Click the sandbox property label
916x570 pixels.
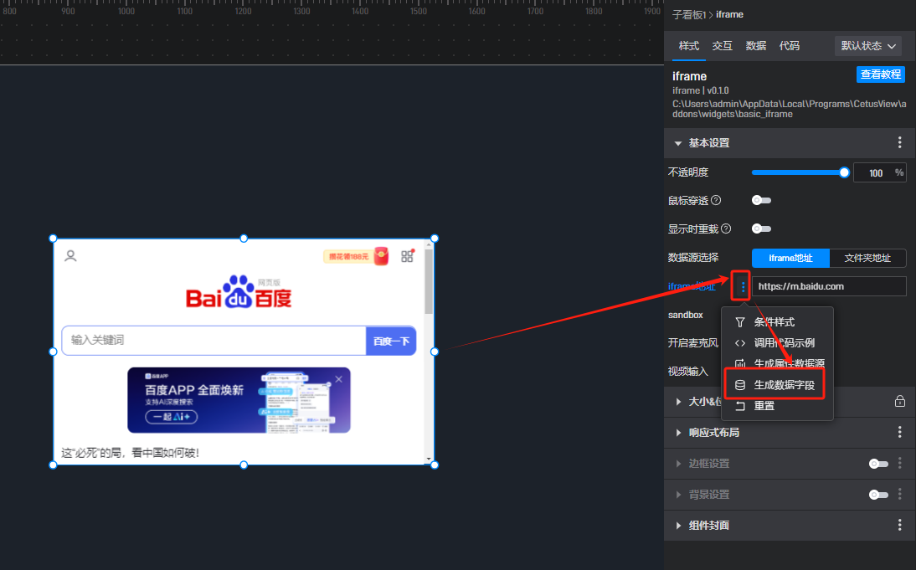pyautogui.click(x=685, y=315)
